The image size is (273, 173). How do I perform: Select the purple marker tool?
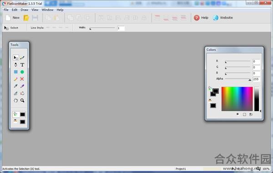(x=22, y=86)
